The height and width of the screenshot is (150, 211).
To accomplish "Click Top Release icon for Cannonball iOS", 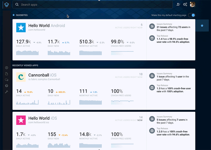I will (152, 87).
